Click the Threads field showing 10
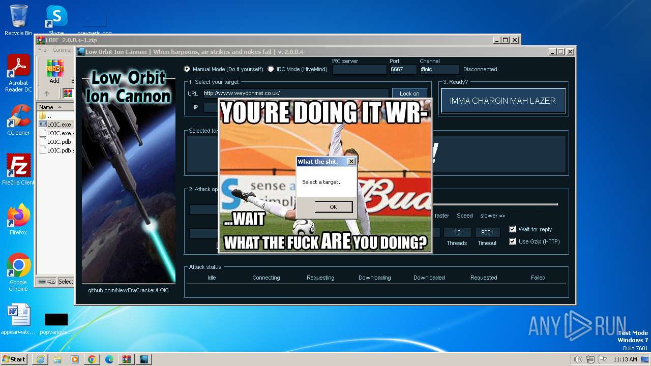Viewport: 651px width, 366px height. [457, 233]
